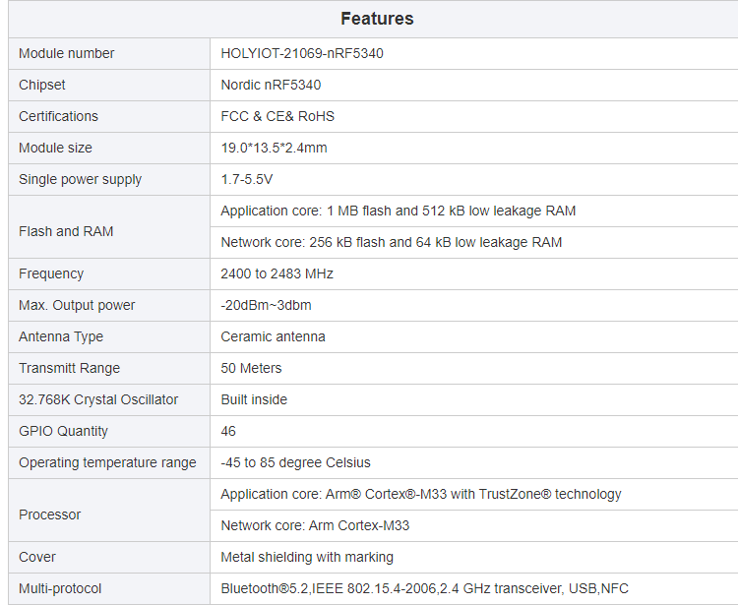Select the 1.7-5.5V power supply value
Screen dimensions: 738x605
coord(247,179)
